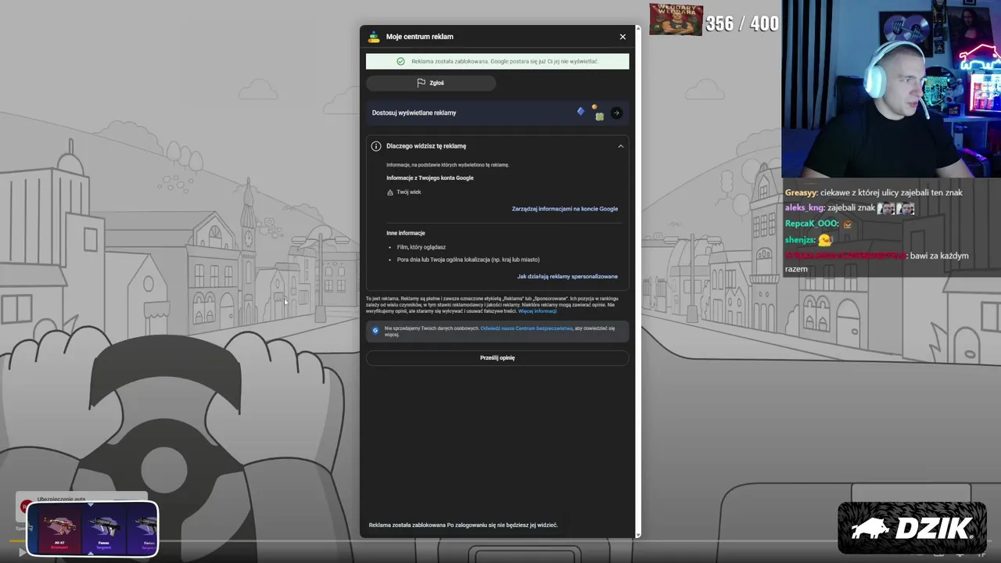The image size is (1001, 563).
Task: Collapse the Dlaczego widzisz tę reklamę section
Action: [621, 146]
